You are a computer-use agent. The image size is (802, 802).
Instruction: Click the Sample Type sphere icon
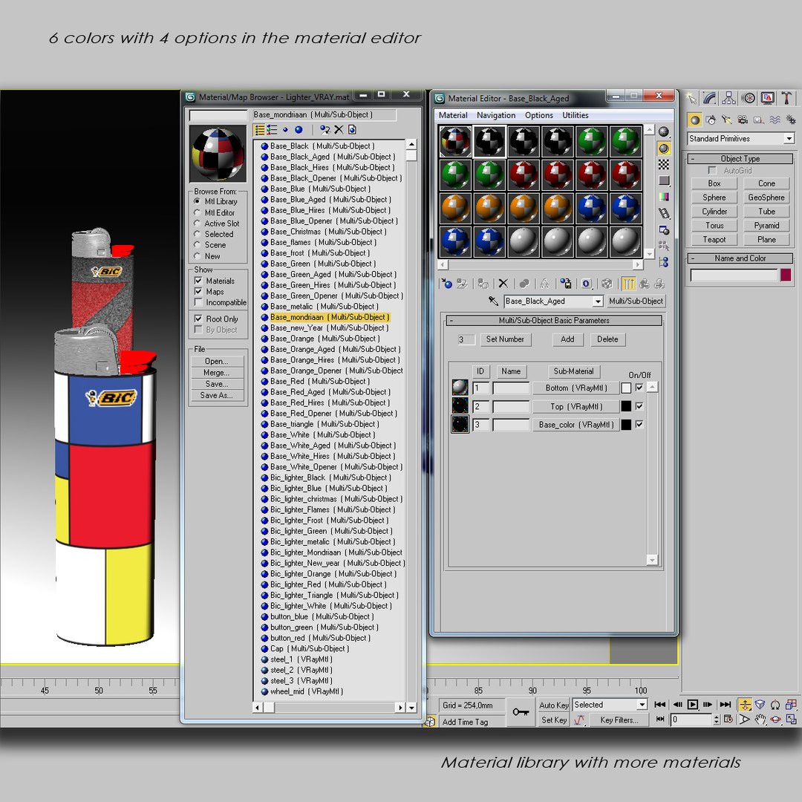[664, 132]
